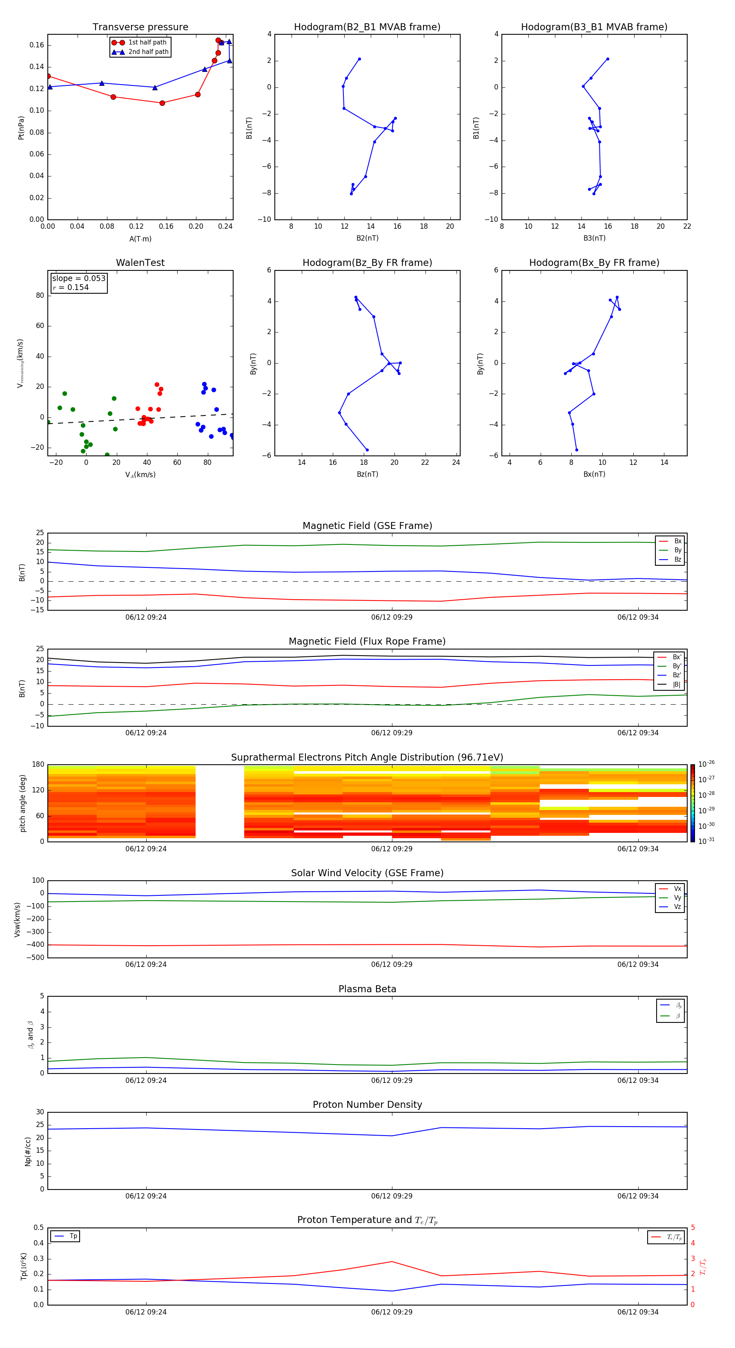
Task: Click 'Hodogram(Bx_By FR frame)' title
Action: coord(594,263)
